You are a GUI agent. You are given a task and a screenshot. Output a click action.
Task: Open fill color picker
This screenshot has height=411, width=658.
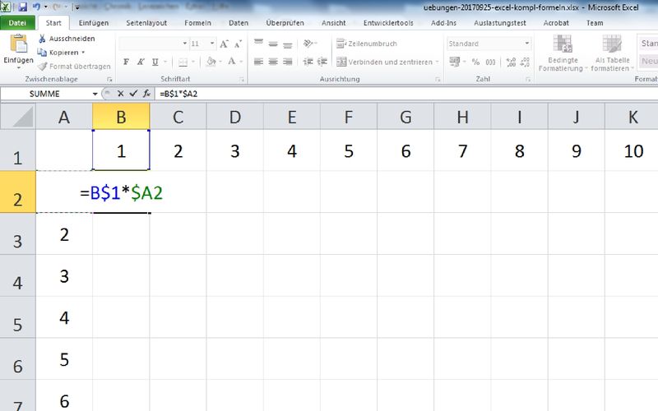tap(211, 62)
